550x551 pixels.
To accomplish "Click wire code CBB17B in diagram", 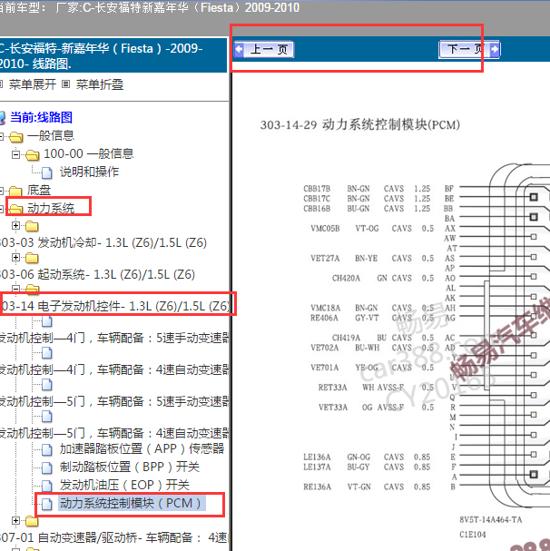I will click(x=317, y=189).
